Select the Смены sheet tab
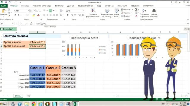The width and height of the screenshot is (190, 106). pyautogui.click(x=18, y=96)
